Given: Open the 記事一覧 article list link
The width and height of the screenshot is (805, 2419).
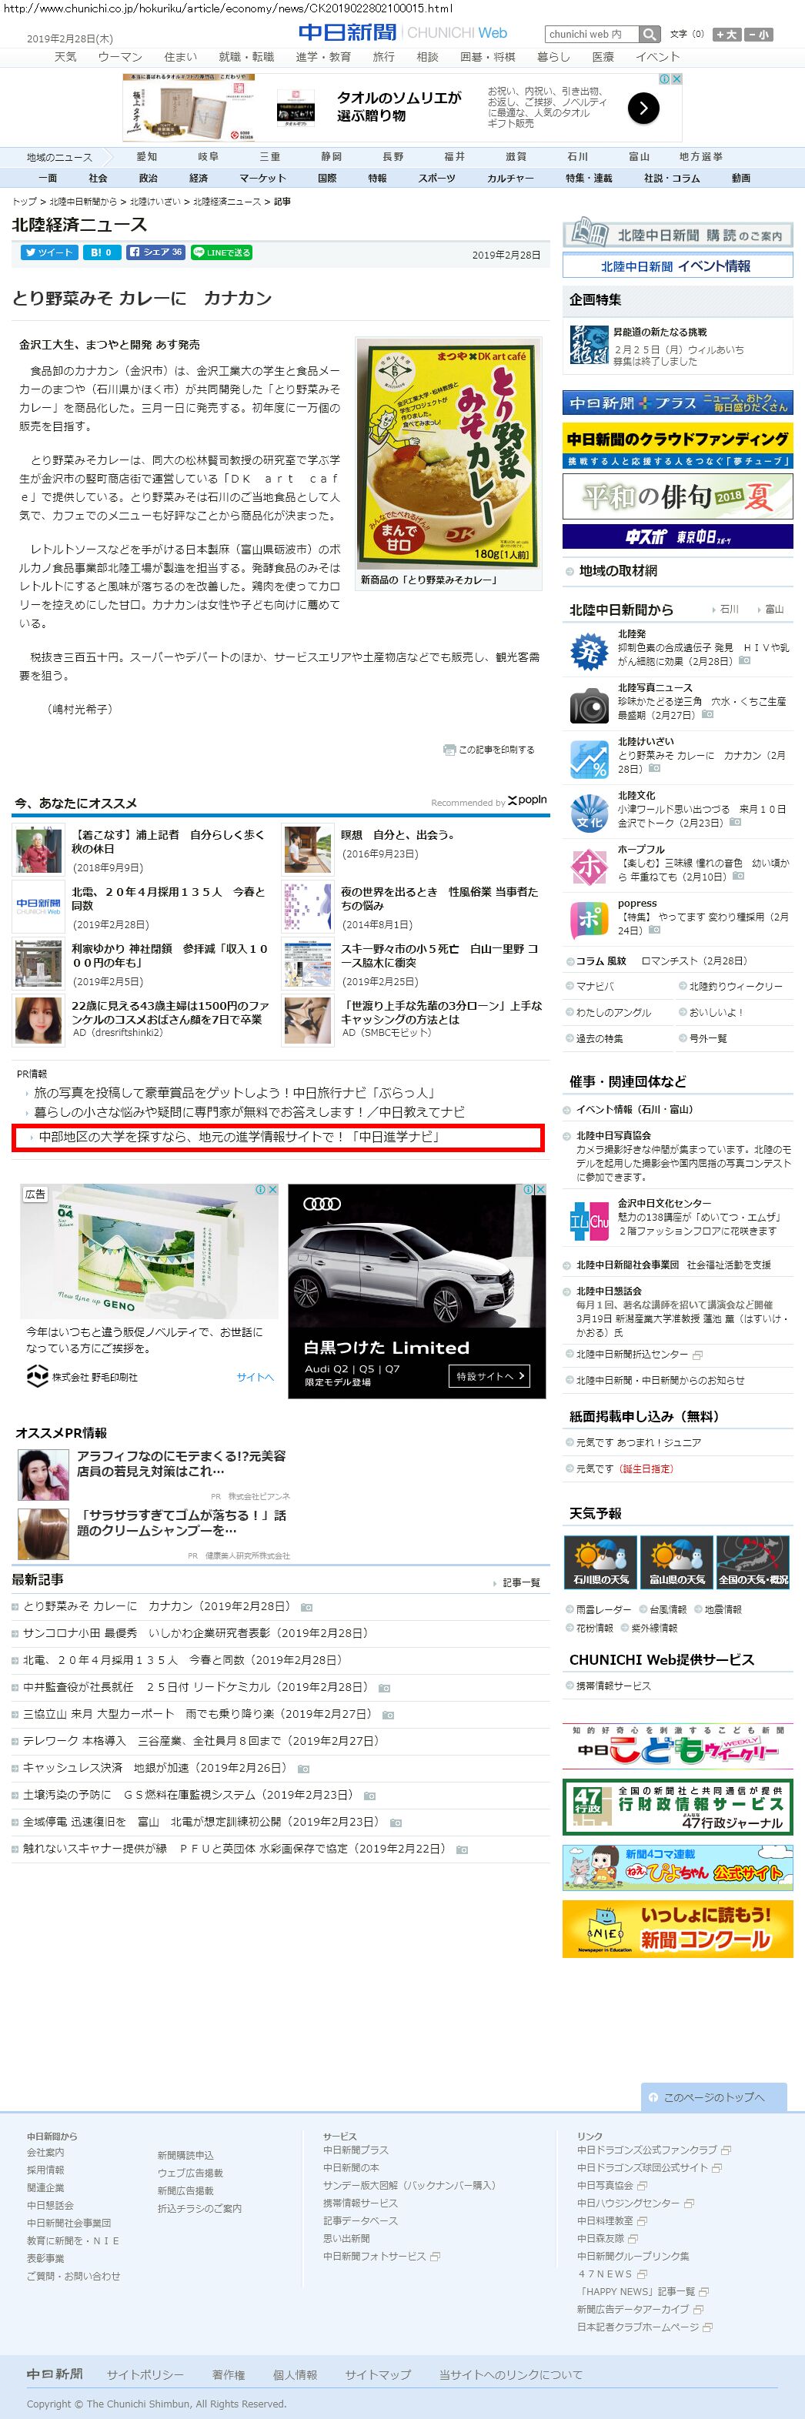Looking at the screenshot, I should click(x=520, y=1583).
